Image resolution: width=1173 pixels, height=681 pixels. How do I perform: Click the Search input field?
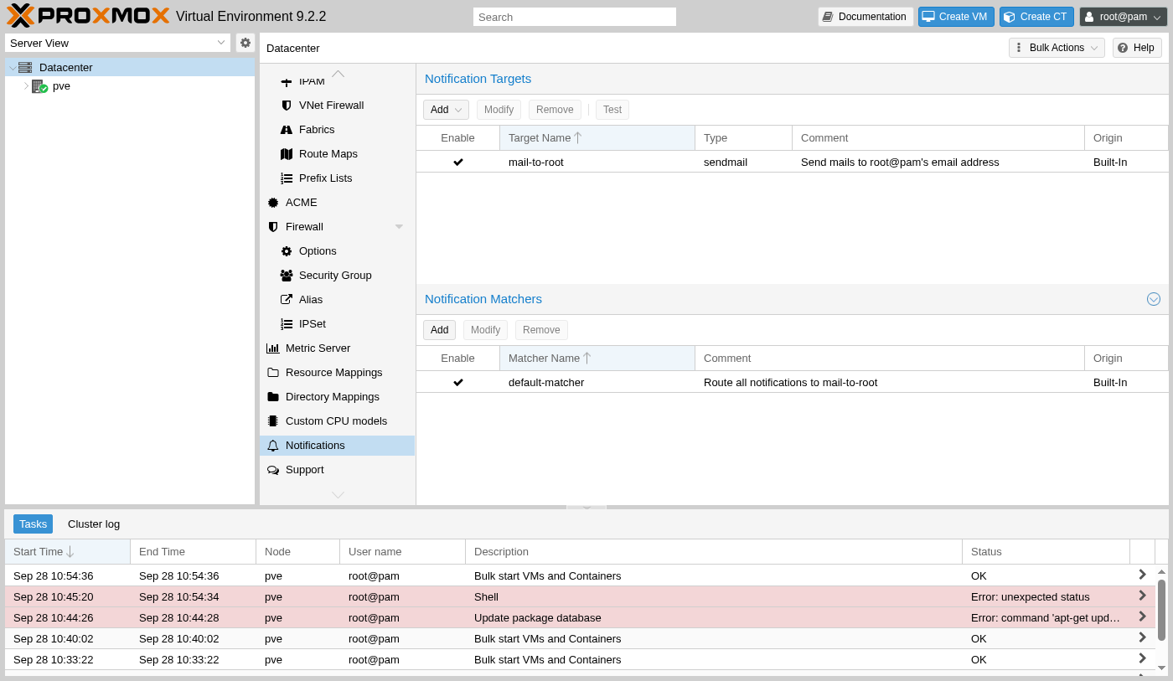[575, 17]
